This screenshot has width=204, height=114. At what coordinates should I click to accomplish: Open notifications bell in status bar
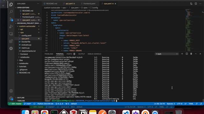coord(201,104)
